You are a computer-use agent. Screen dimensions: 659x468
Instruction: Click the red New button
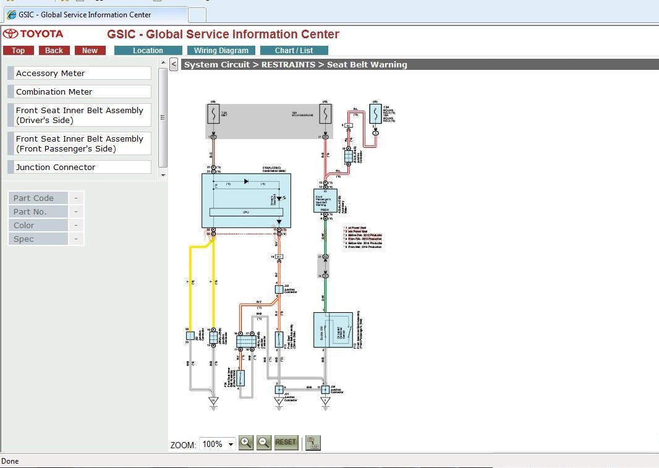[90, 51]
